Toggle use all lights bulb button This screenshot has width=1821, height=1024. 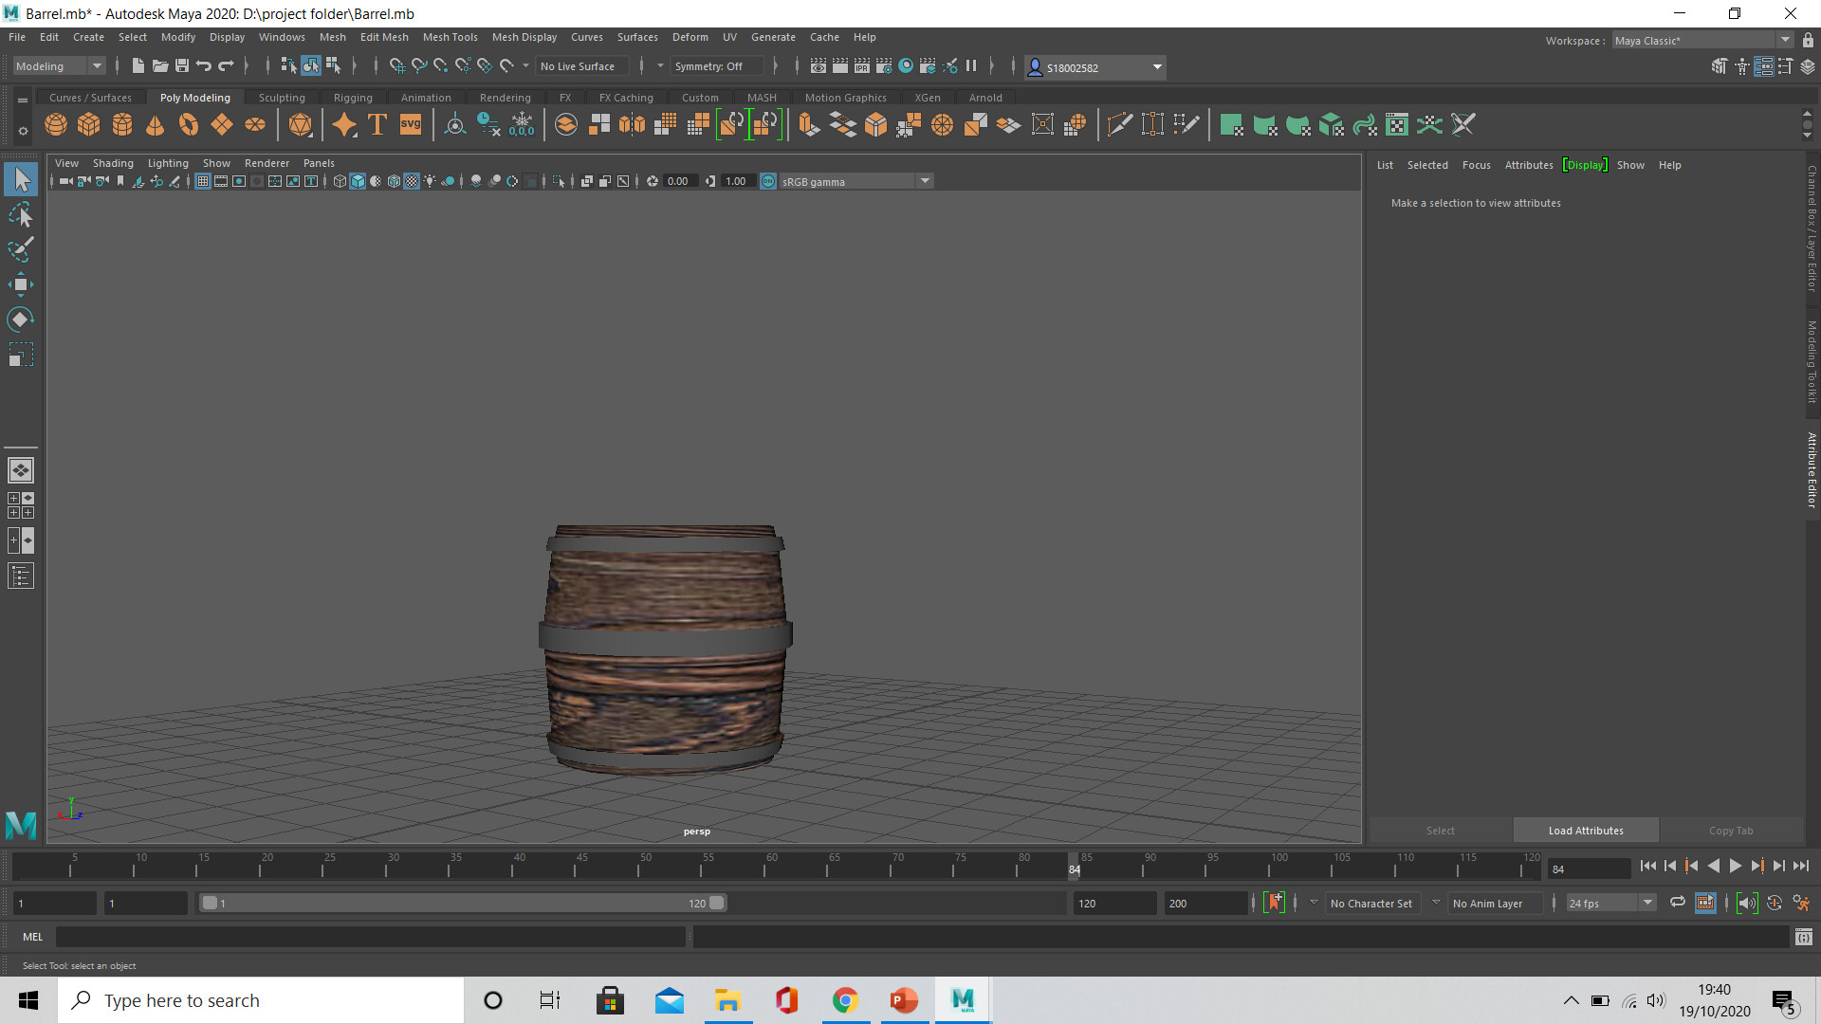[430, 181]
